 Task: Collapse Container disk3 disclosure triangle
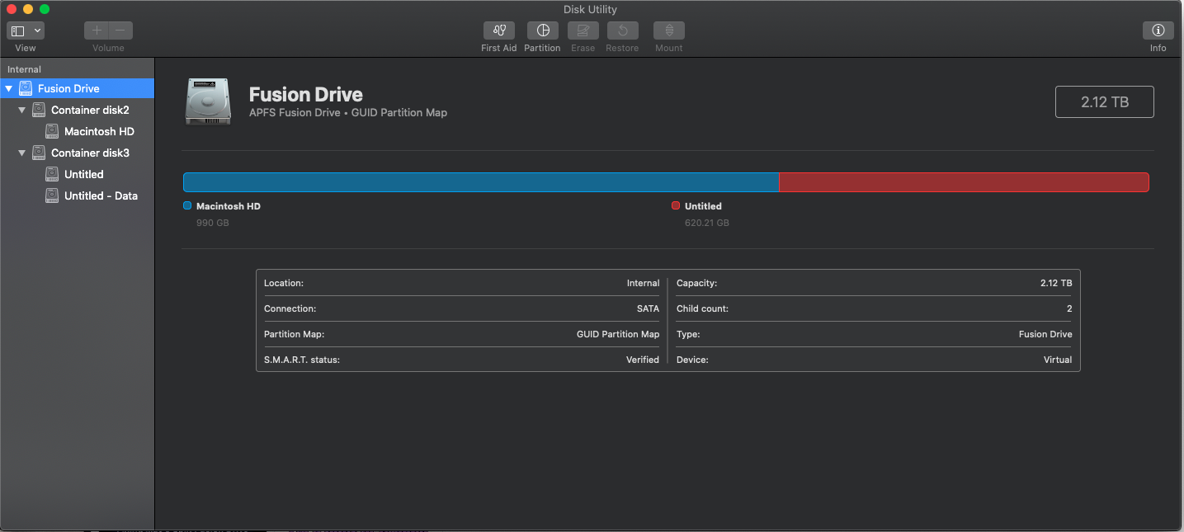point(22,153)
